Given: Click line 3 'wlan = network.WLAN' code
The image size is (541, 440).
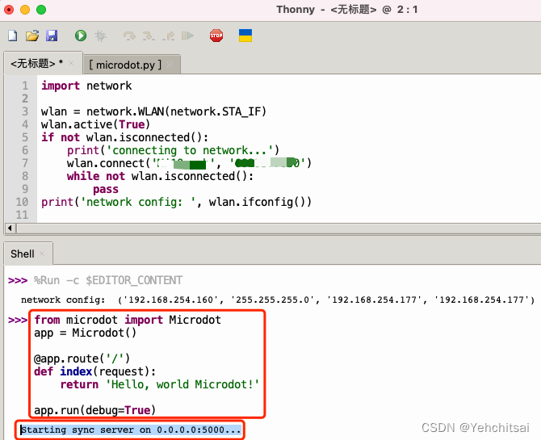Looking at the screenshot, I should (153, 111).
